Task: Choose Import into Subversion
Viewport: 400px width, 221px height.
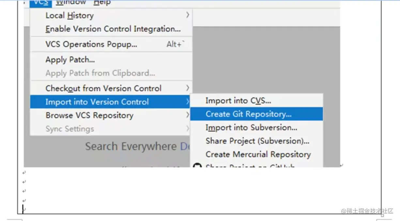Action: click(x=251, y=128)
